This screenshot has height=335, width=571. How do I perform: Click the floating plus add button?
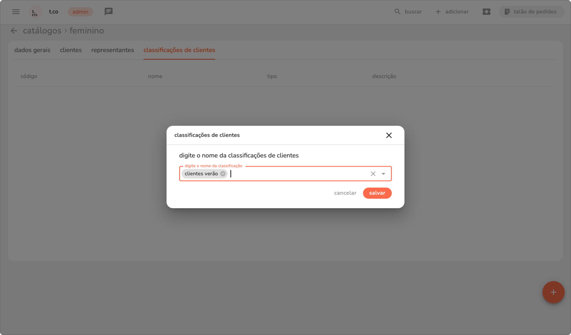[553, 292]
